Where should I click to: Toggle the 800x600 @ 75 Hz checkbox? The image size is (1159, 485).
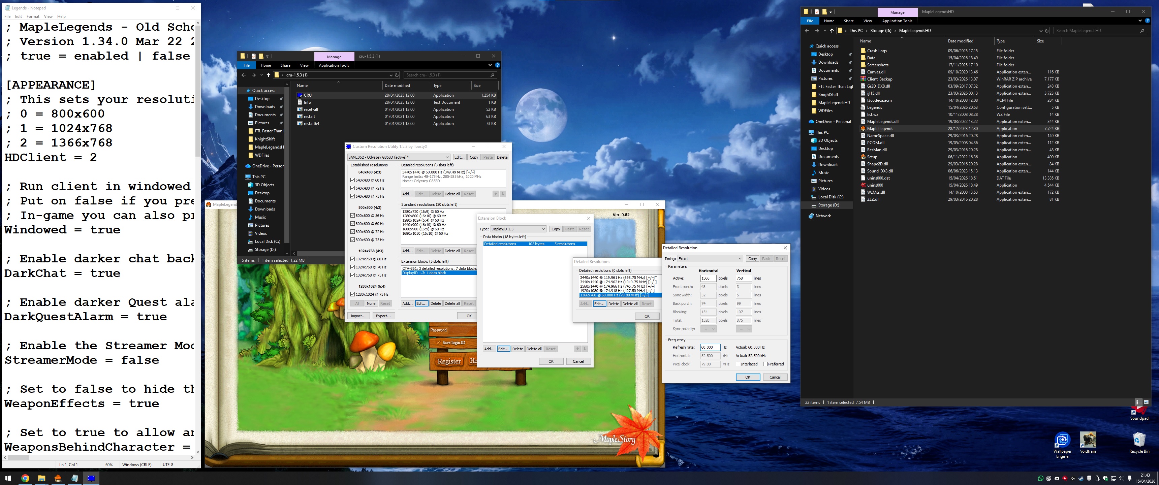(353, 240)
